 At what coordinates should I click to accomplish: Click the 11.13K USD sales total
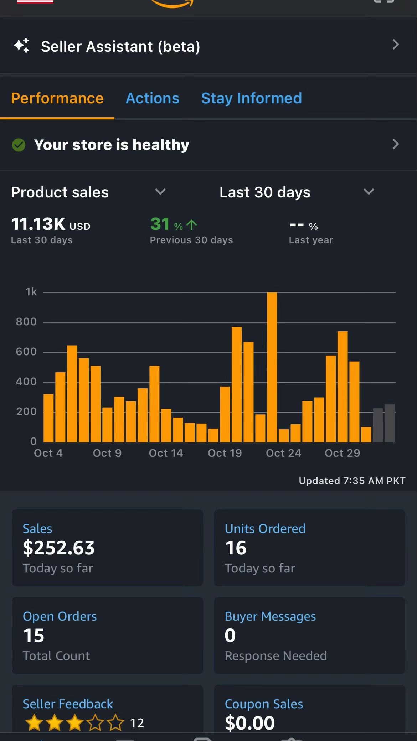(51, 224)
